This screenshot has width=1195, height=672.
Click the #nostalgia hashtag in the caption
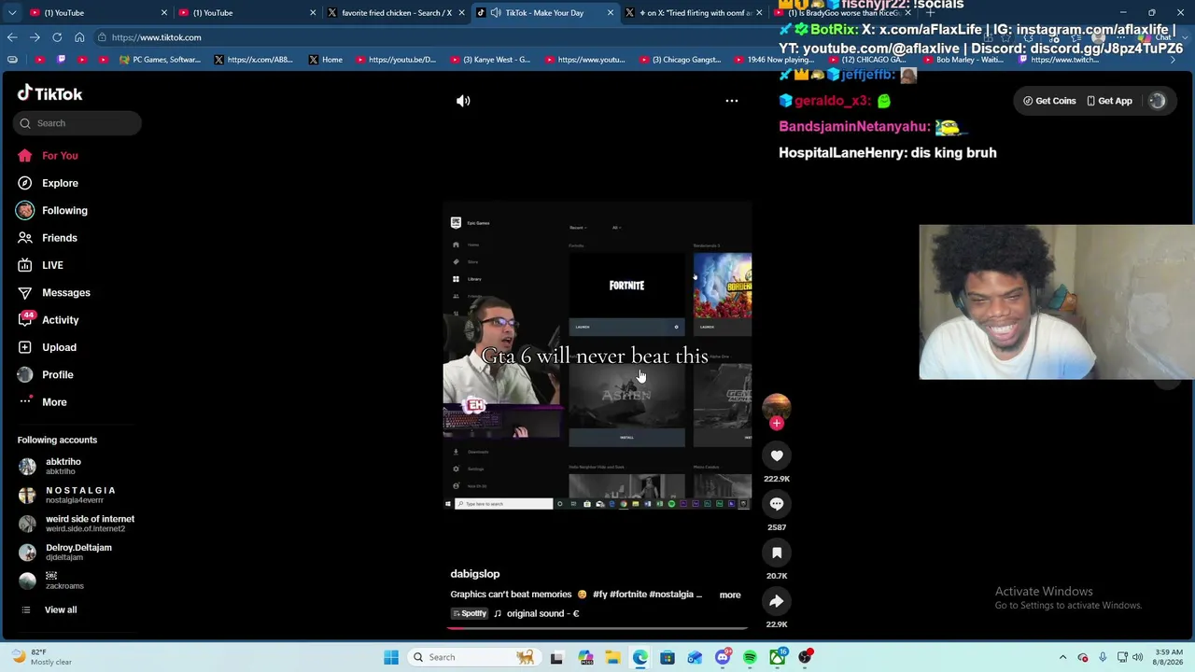[x=671, y=595]
